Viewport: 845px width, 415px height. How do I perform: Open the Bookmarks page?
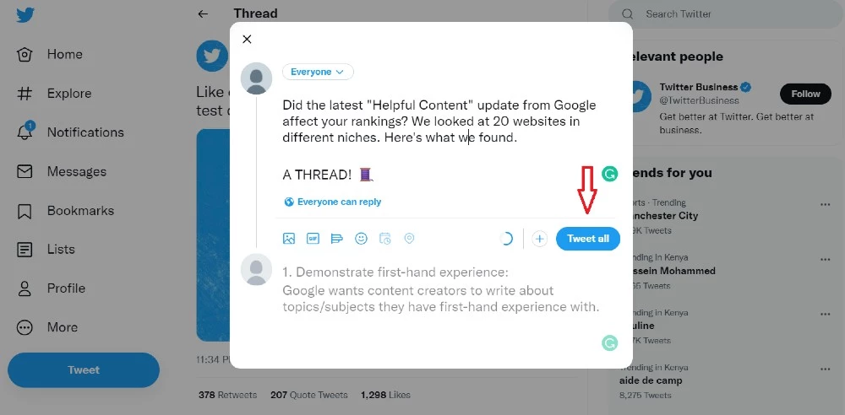click(x=79, y=211)
